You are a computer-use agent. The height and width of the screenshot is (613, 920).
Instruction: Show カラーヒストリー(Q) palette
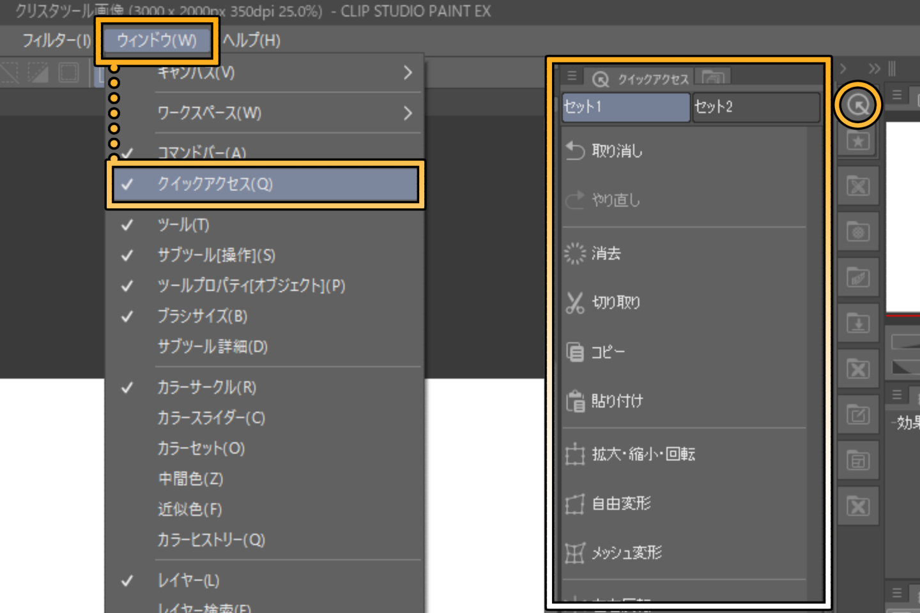(264, 540)
